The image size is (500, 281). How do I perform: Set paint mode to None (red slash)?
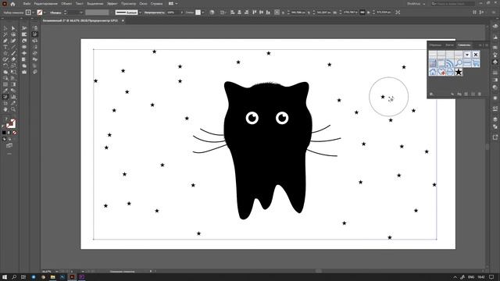15,133
